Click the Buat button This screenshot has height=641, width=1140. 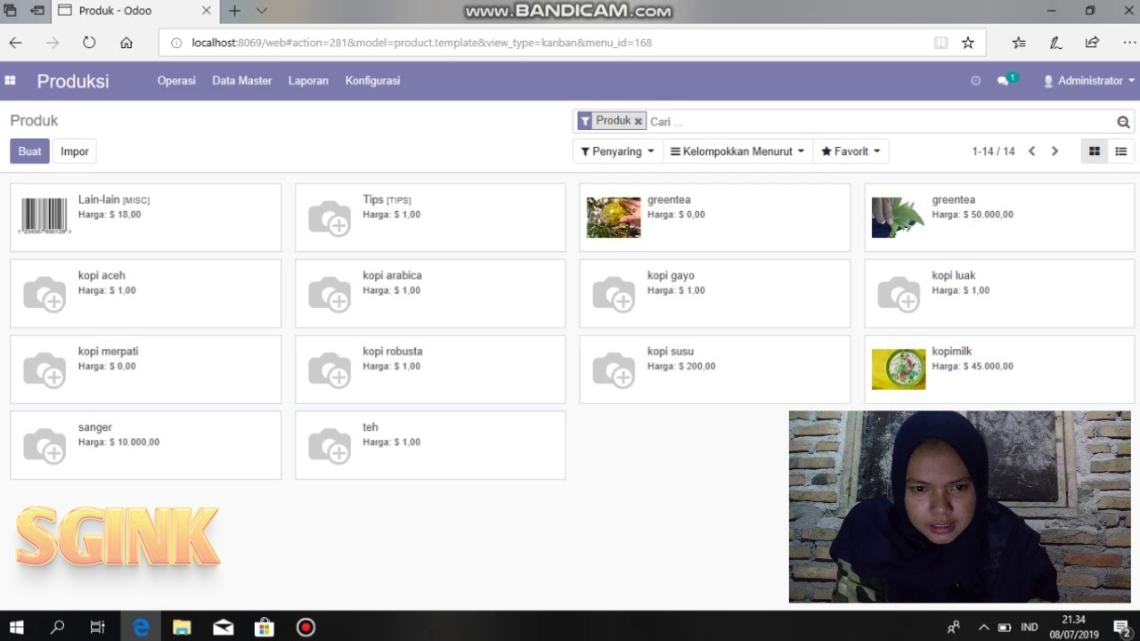pyautogui.click(x=29, y=151)
